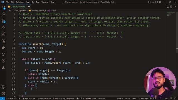Expand the 2-binary-search.js breadcrumb

point(38,11)
